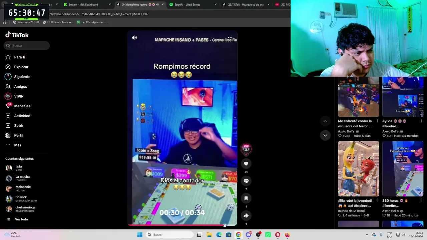Save the video with the bookmark icon
The image size is (427, 240).
(x=246, y=198)
